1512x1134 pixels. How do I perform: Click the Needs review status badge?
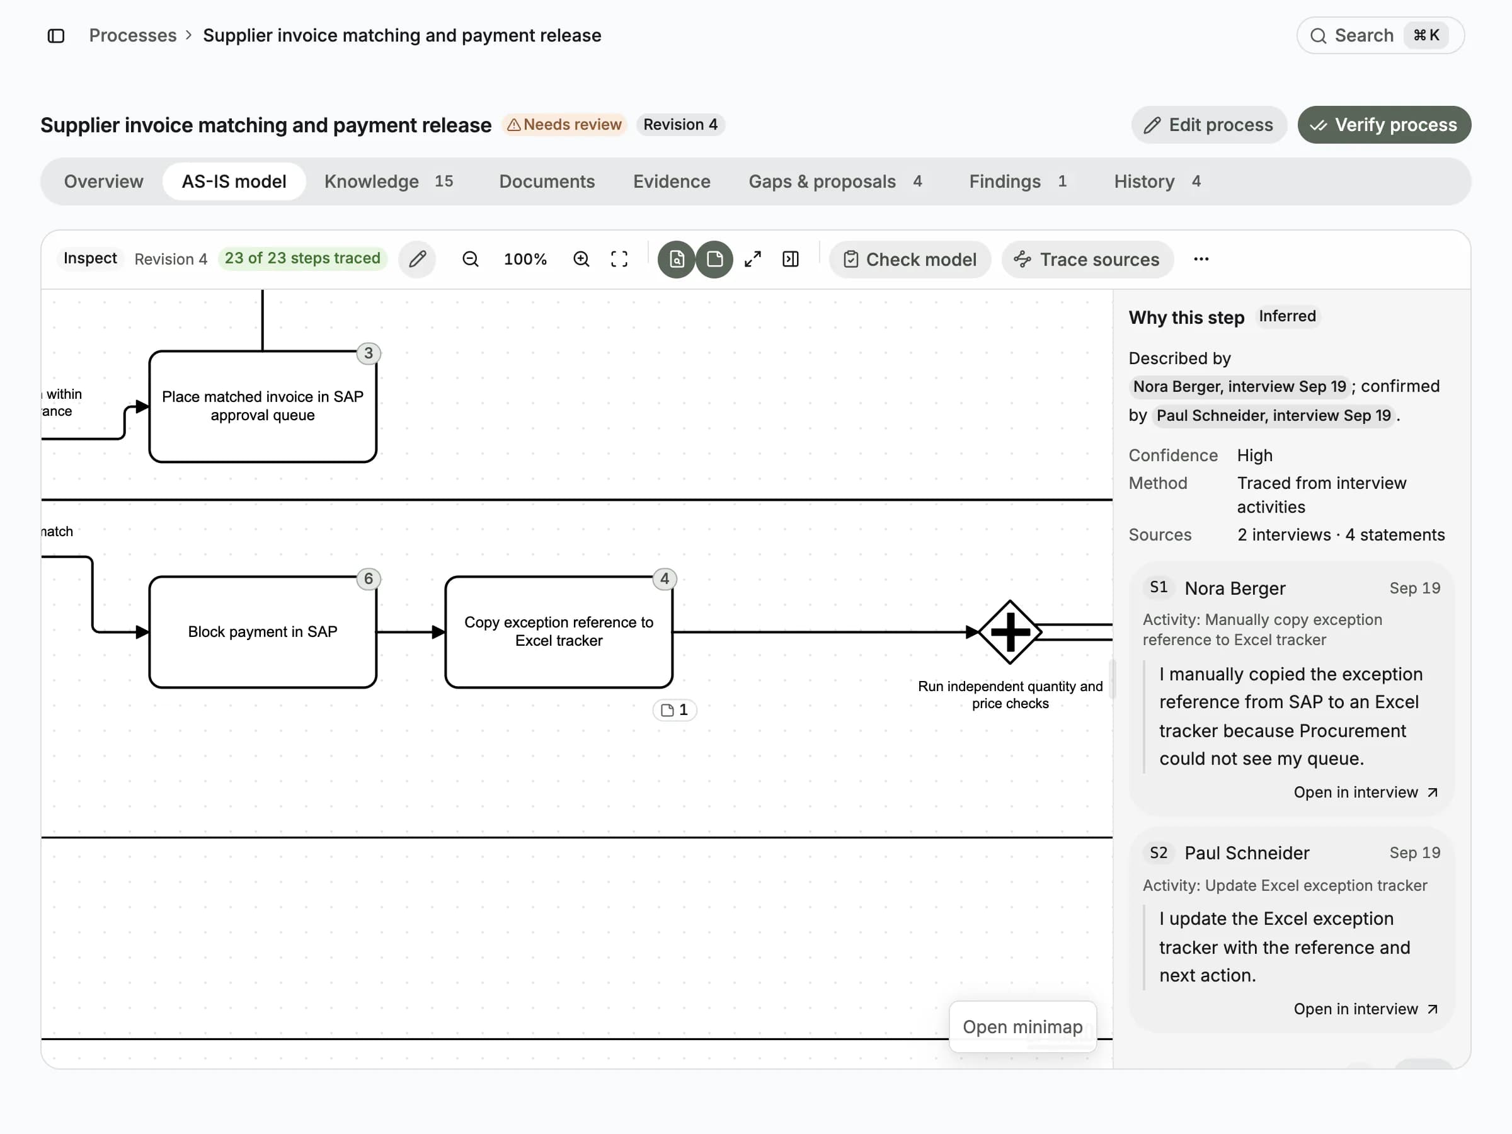pyautogui.click(x=564, y=125)
